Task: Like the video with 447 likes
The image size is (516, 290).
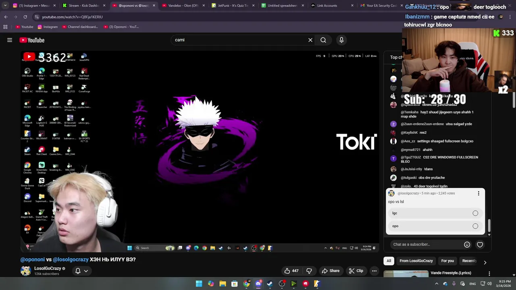Action: coord(291,271)
